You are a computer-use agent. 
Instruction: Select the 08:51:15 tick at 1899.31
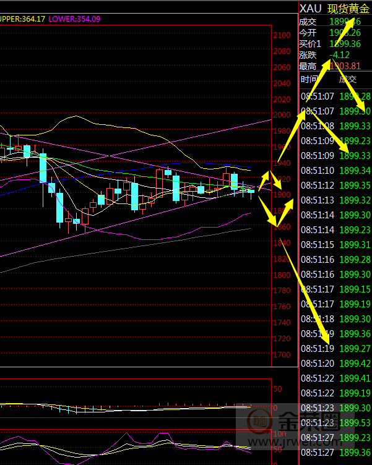335,244
